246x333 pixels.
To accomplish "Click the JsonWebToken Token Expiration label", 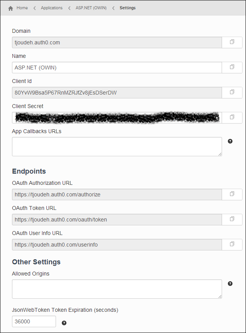I will coord(65,310).
